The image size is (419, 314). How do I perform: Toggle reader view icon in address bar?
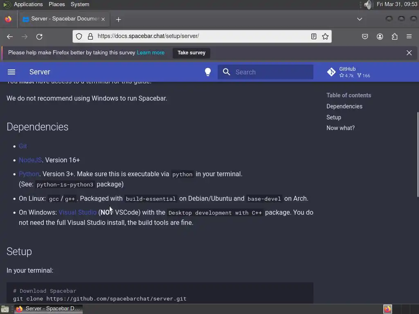[314, 36]
